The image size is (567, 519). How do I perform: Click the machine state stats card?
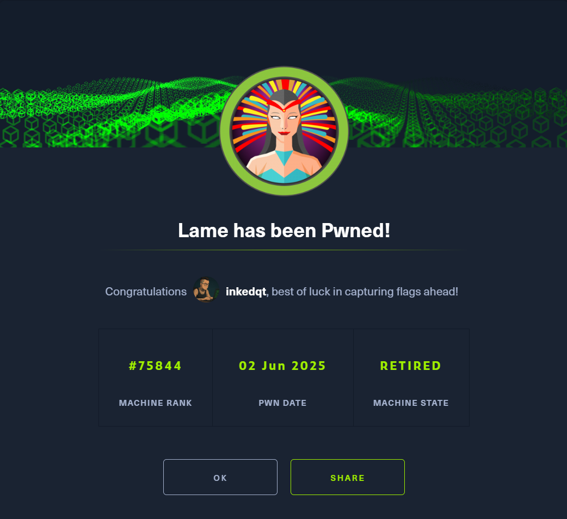point(411,378)
